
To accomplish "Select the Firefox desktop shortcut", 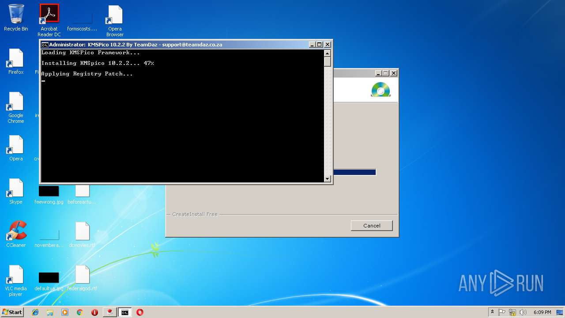I will tap(16, 61).
